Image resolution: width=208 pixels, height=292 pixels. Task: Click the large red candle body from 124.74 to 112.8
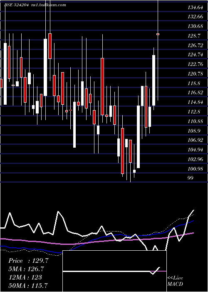[x=102, y=87]
